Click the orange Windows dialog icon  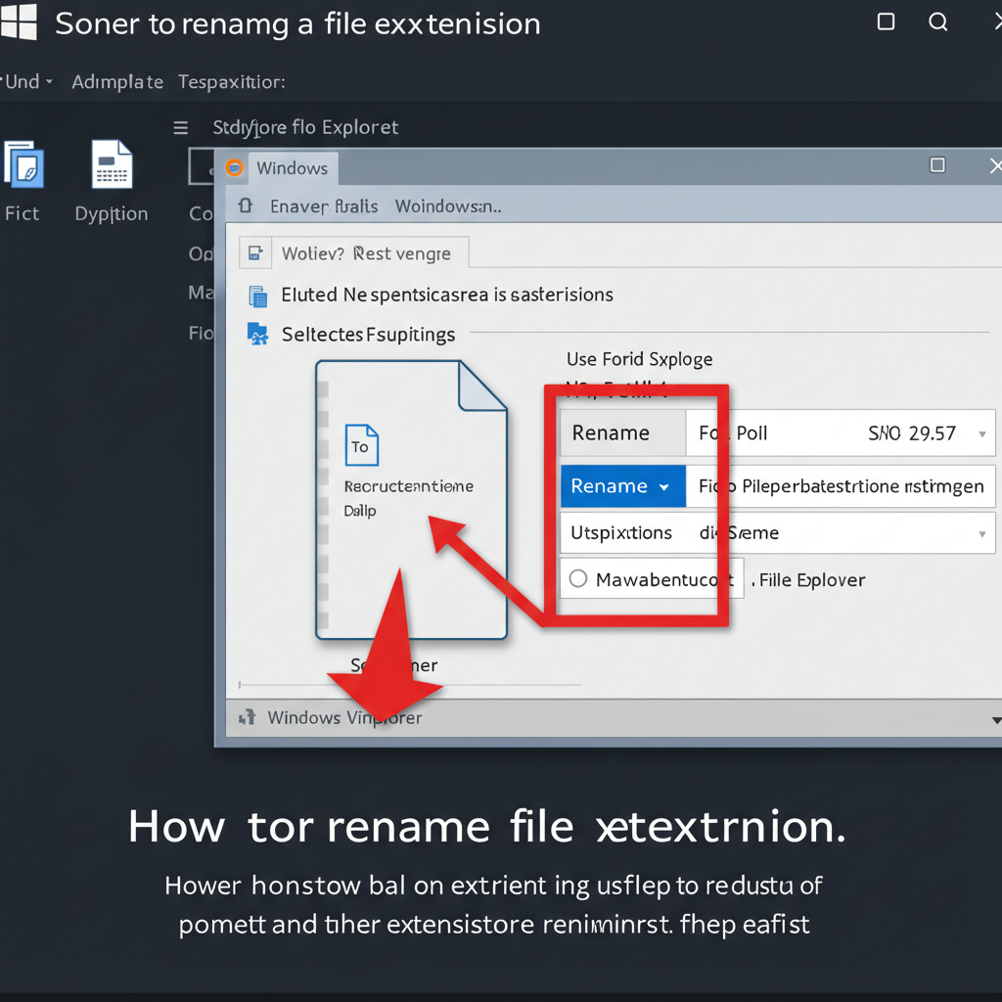(235, 167)
